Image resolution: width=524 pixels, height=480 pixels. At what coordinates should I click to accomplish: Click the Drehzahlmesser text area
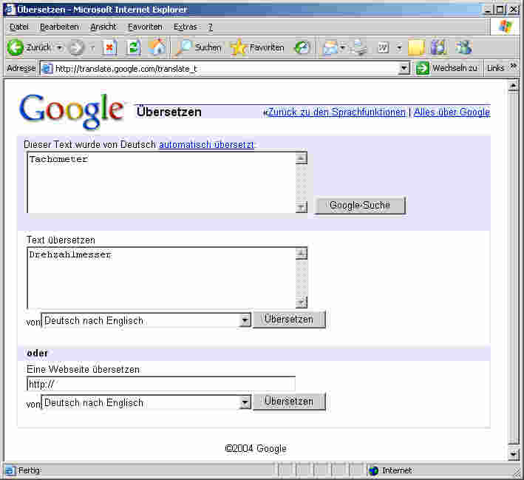[x=162, y=277]
